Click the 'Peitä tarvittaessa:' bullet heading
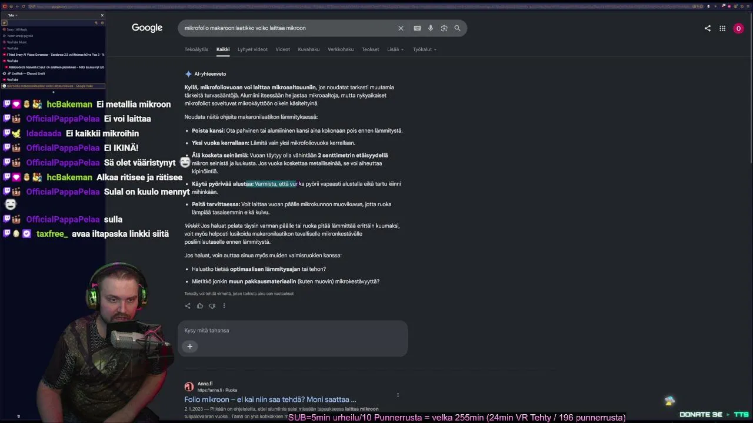This screenshot has height=423, width=753. 216,204
